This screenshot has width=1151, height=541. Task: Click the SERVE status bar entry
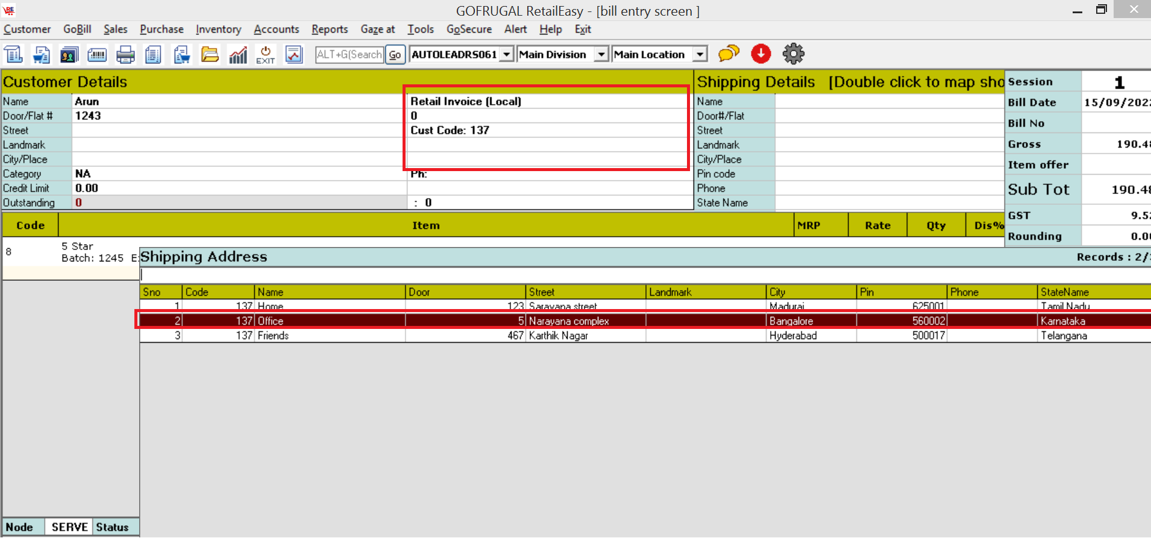(69, 527)
